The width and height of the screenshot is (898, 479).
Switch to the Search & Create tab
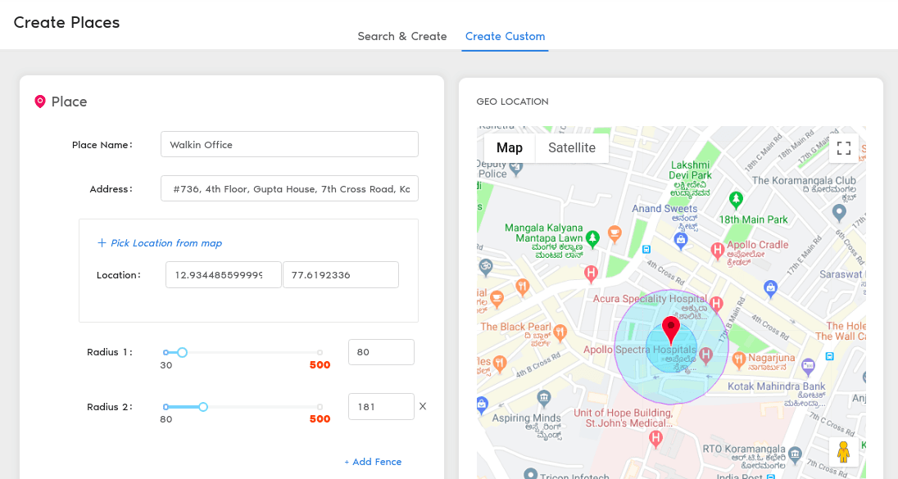click(x=402, y=36)
